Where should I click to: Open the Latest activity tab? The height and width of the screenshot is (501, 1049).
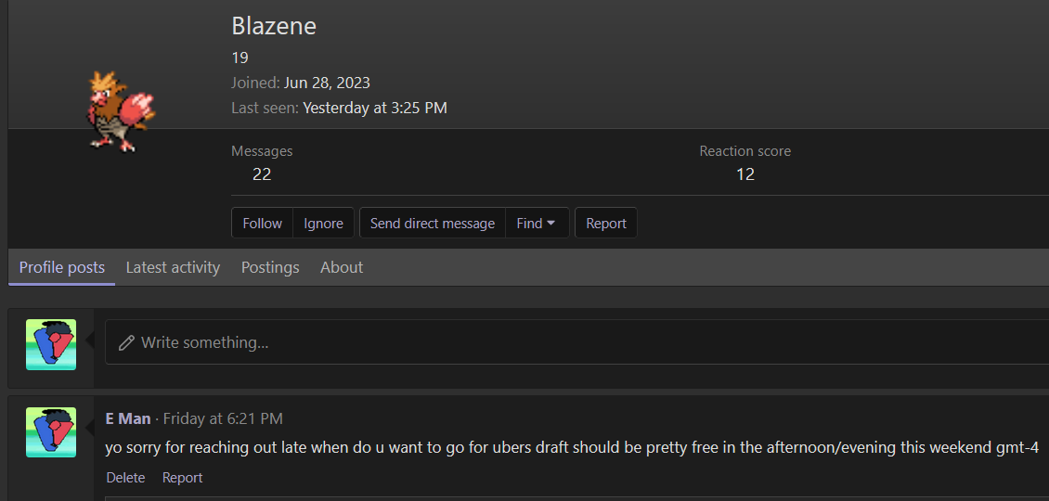tap(173, 267)
